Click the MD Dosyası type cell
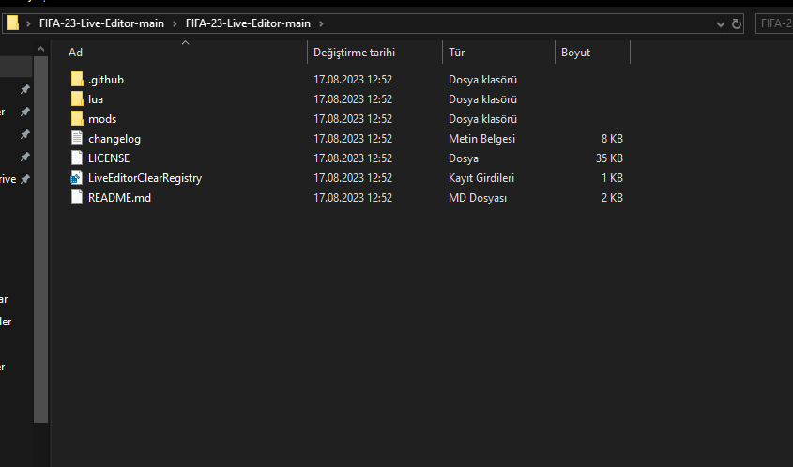Screen dimensions: 793x467 (478, 198)
